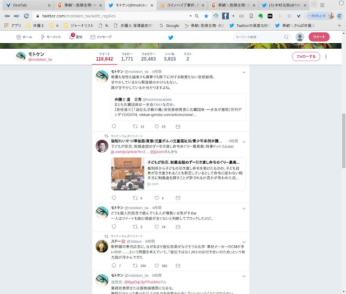Open the Twitterの高度な検索 bookmark
This screenshot has height=294, width=346.
coord(249,25)
